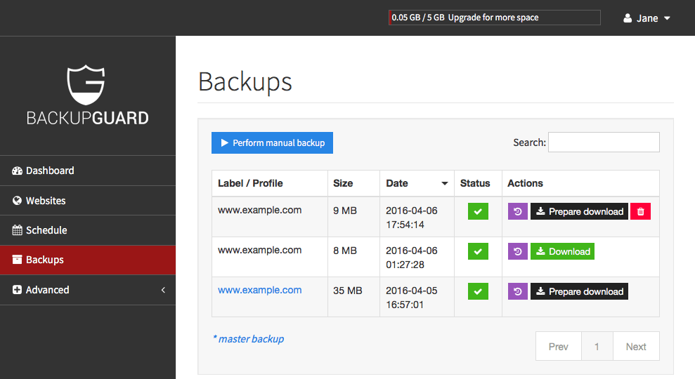Open the Advanced sidebar item
Viewport: 695px width, 379px height.
point(88,290)
